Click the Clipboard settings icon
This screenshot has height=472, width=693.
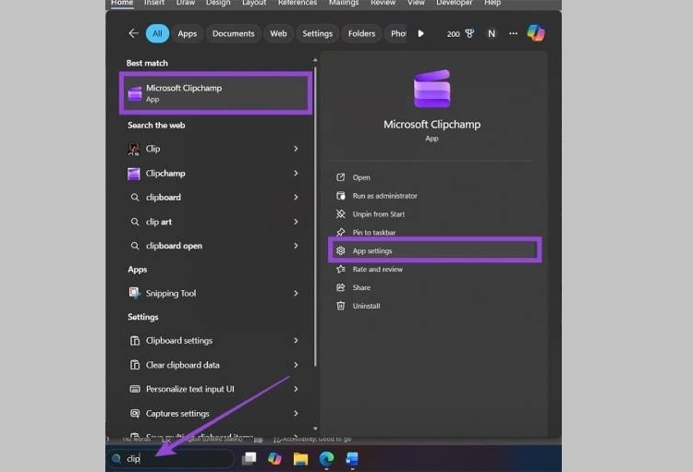tap(135, 341)
